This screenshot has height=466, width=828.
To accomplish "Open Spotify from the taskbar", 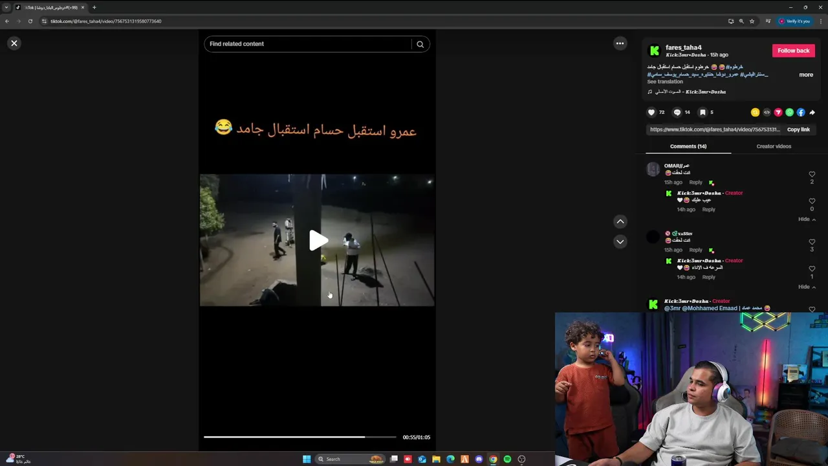I will [x=507, y=459].
